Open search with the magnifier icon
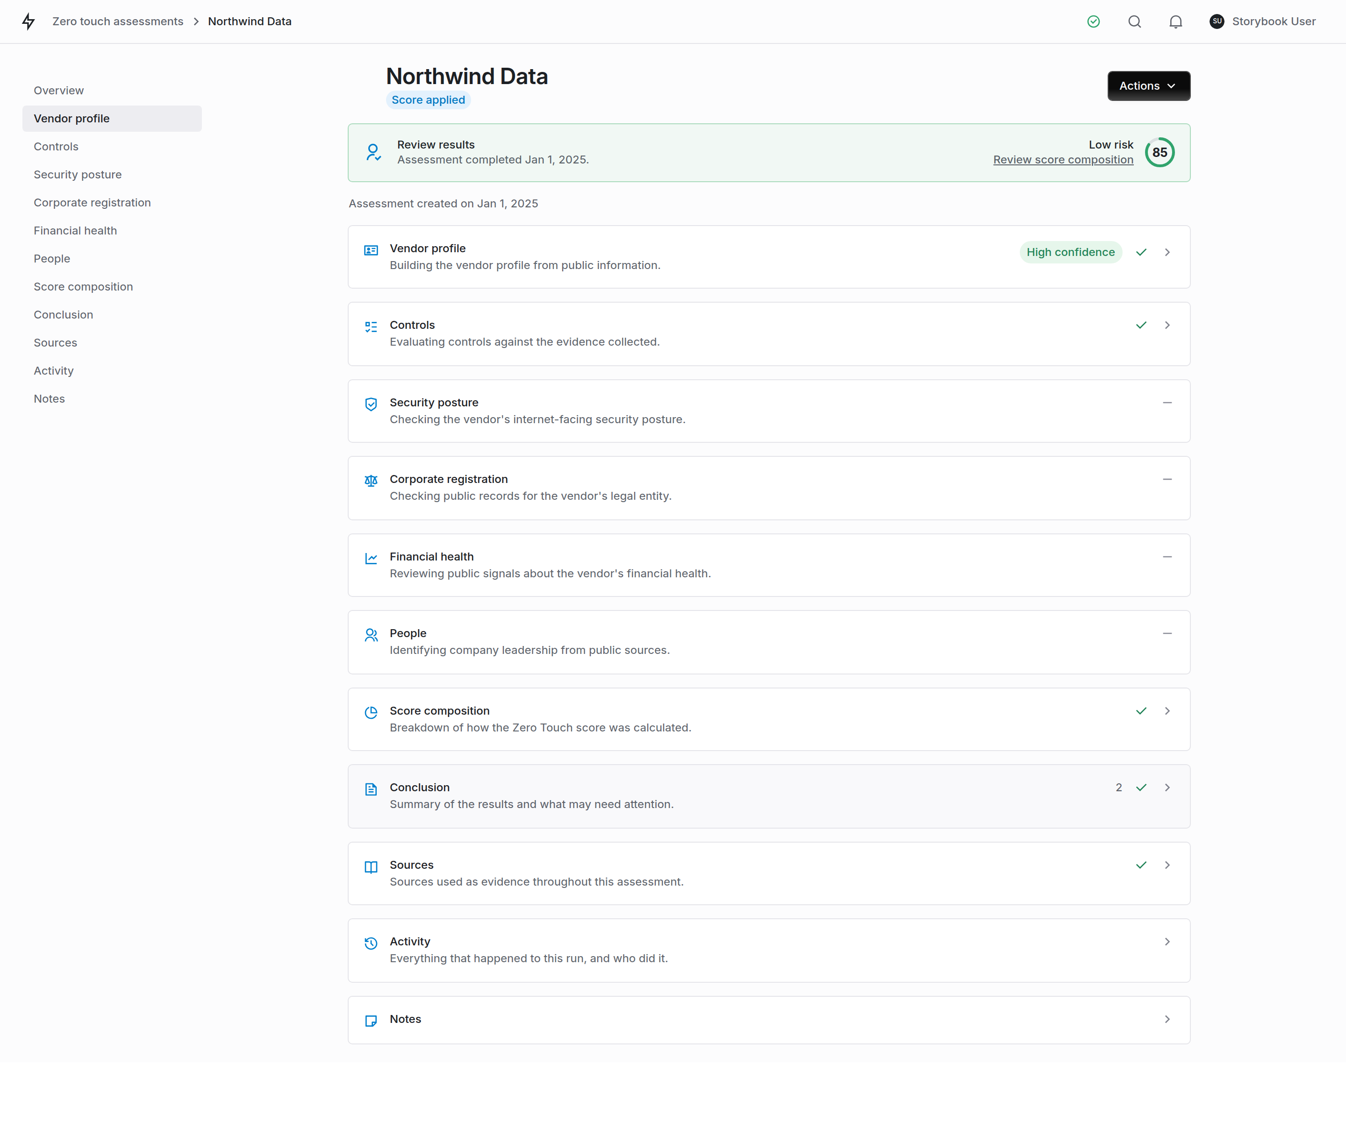 point(1134,22)
